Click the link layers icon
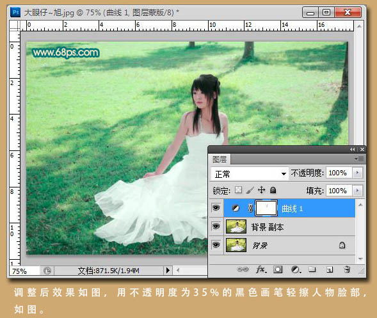Screen dimensions: 377x318 tap(243, 269)
